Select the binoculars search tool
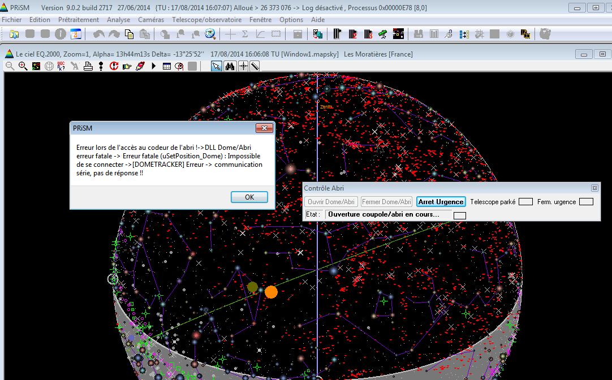612x380 pixels. pyautogui.click(x=230, y=66)
